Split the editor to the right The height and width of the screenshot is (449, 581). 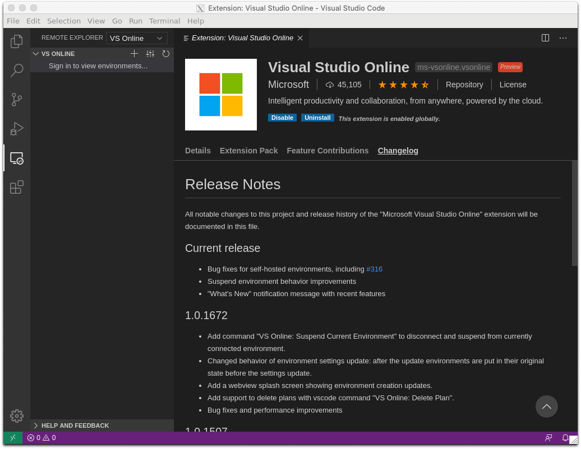pyautogui.click(x=545, y=38)
